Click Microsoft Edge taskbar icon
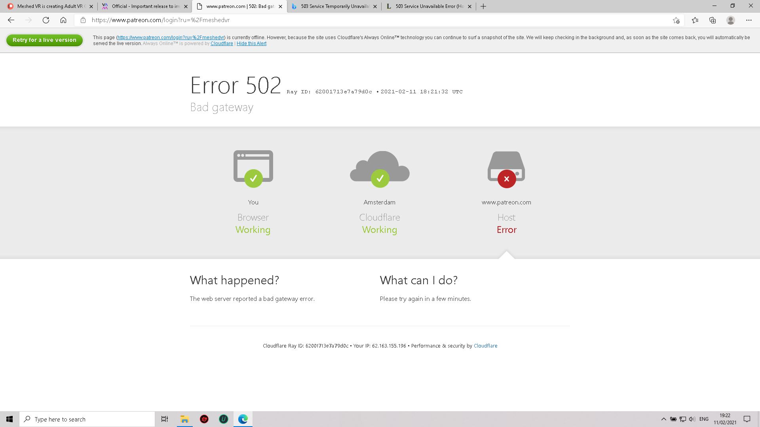Screen dimensions: 760x427 pos(243,419)
